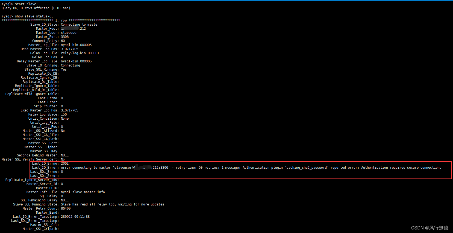Click the Skip_Counter label
This screenshot has width=453, height=233.
point(46,106)
